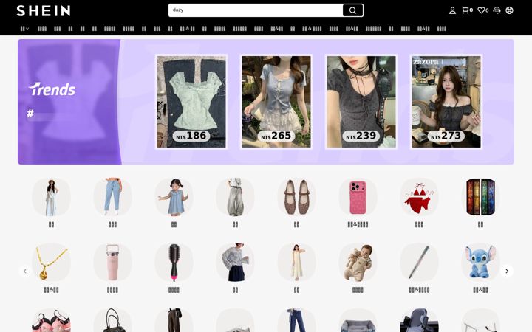The width and height of the screenshot is (532, 332).
Task: Click the label under the pink phone case
Action: tap(358, 224)
